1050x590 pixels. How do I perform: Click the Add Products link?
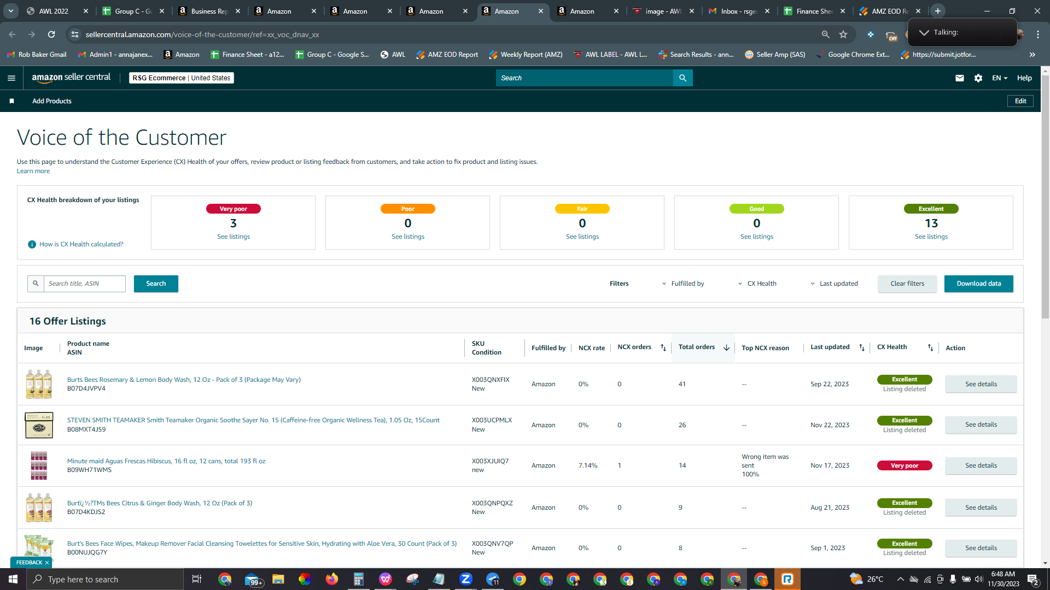tap(51, 101)
